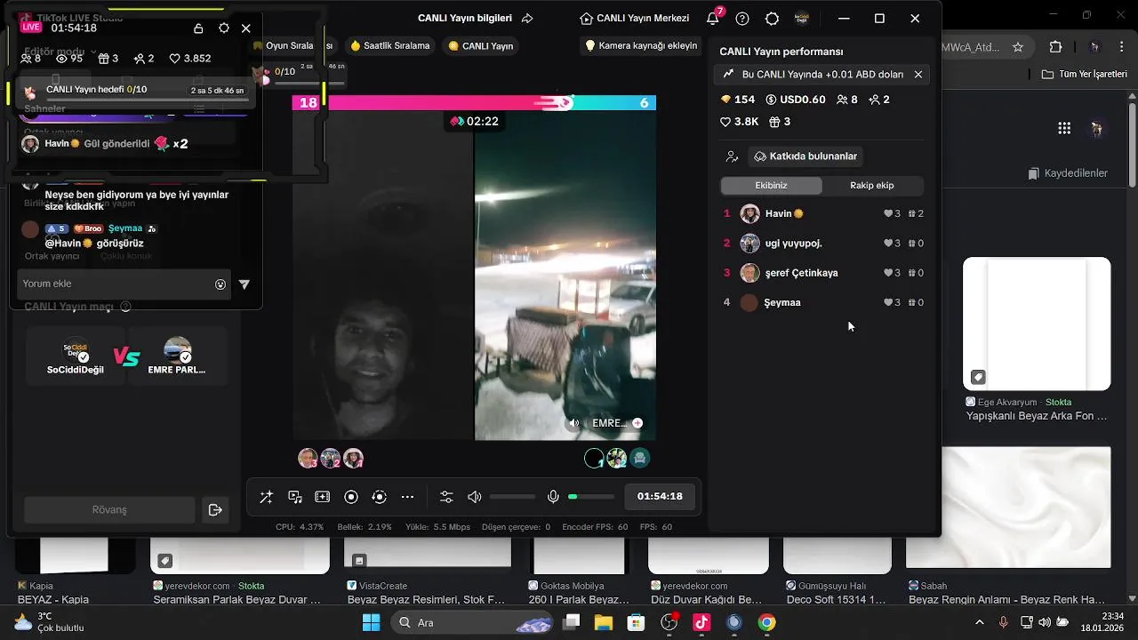Open CANLI Yayın bilgileri
1138x640 pixels.
(465, 19)
